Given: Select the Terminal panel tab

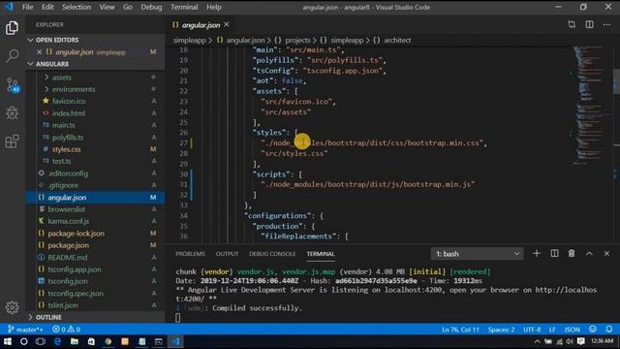Looking at the screenshot, I should point(321,254).
